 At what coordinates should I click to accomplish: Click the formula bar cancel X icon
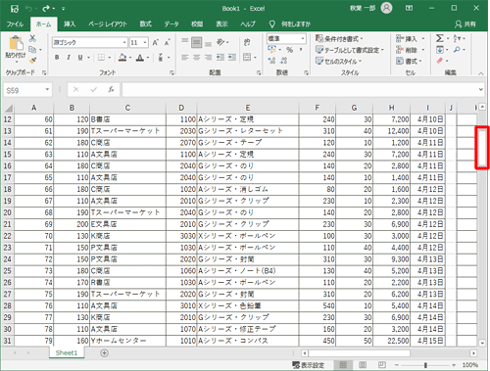[x=76, y=89]
